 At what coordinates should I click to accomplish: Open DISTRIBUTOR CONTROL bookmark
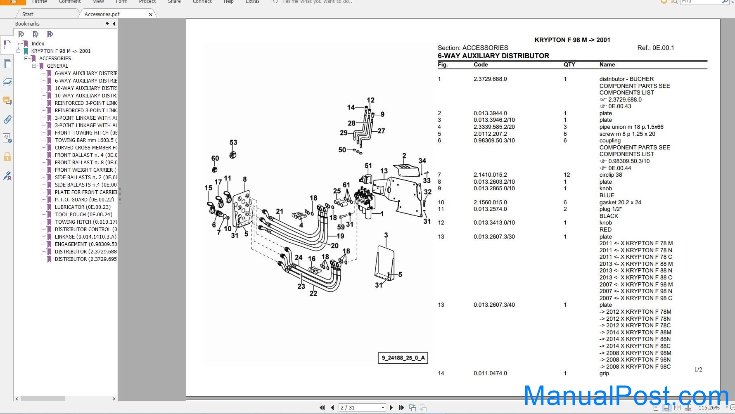click(x=86, y=229)
